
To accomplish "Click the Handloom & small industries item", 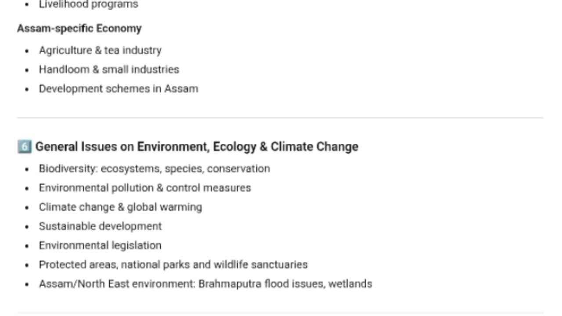I will (109, 69).
